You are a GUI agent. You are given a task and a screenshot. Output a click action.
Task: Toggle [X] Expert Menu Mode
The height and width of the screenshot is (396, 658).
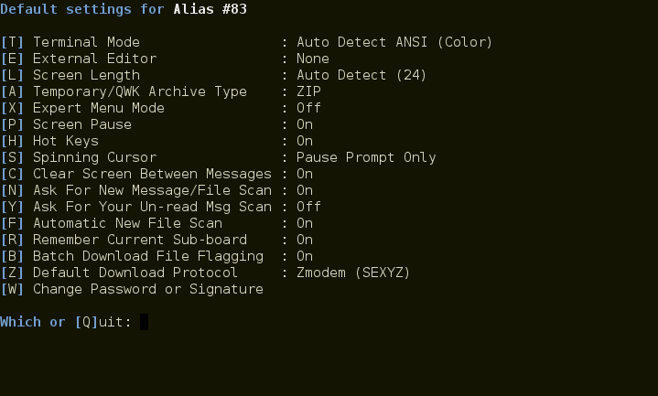click(x=161, y=108)
